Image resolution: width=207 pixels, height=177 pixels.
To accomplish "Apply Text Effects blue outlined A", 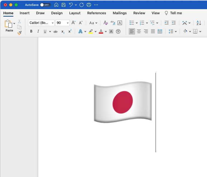I will (x=80, y=31).
